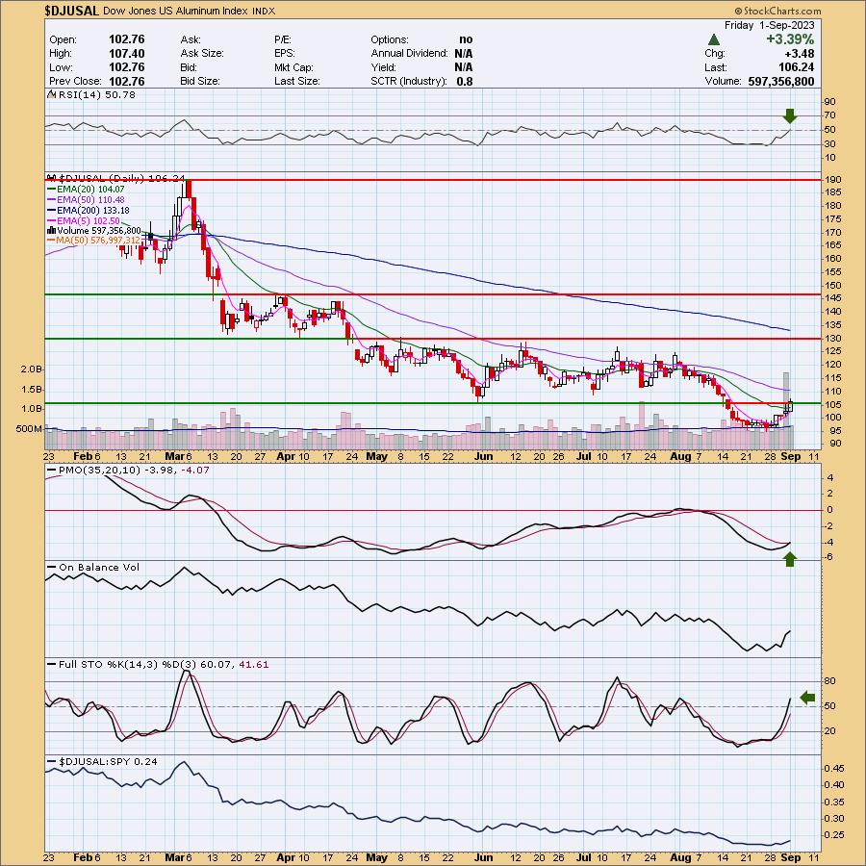Click the StockCharts.com copyright text
This screenshot has width=866, height=866.
click(777, 11)
